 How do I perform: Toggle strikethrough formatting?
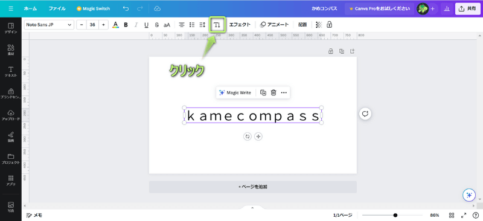[x=157, y=25]
